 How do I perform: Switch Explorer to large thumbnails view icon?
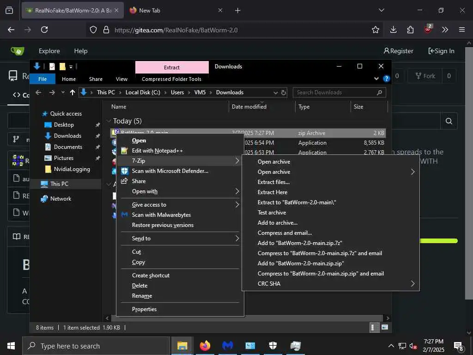click(385, 327)
